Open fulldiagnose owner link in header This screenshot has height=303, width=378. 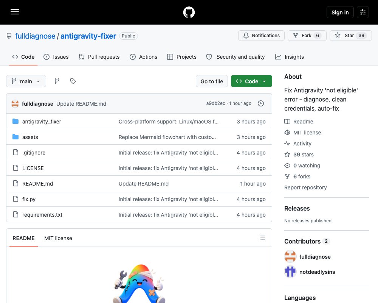pyautogui.click(x=35, y=36)
